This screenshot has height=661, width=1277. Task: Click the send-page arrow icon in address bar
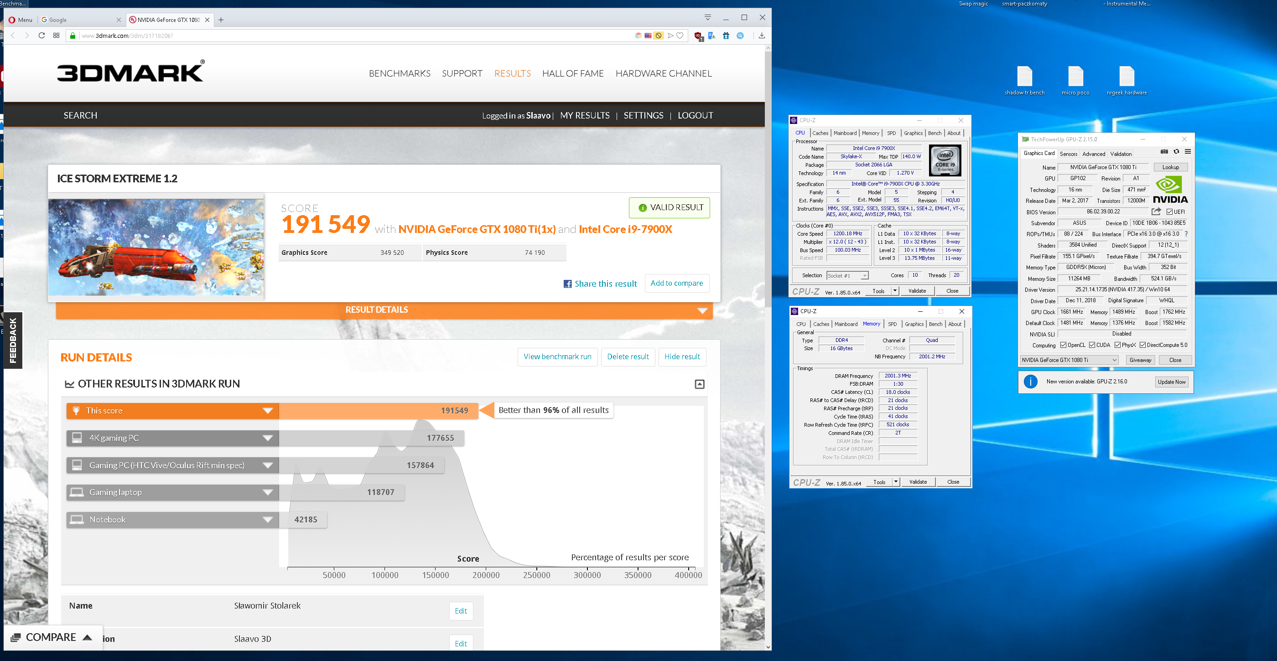670,36
